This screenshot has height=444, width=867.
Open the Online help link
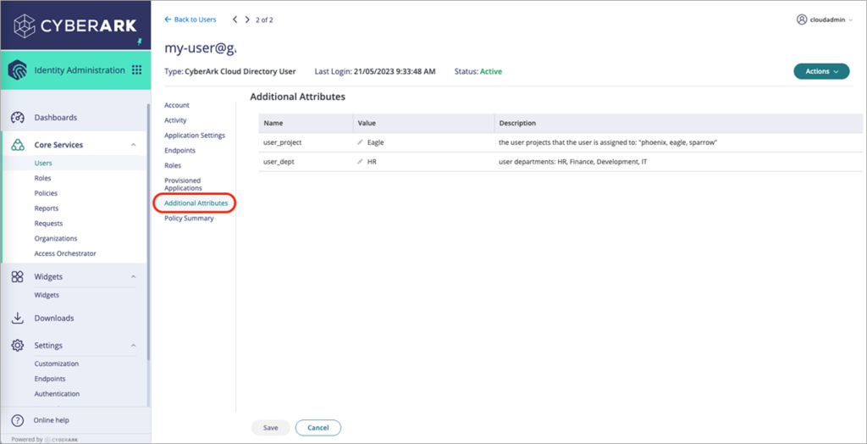pyautogui.click(x=51, y=420)
